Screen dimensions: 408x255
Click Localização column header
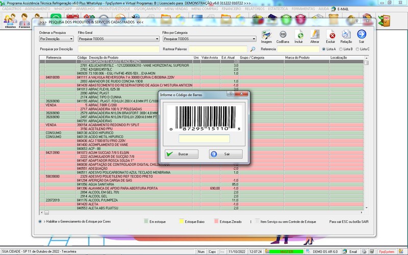339,58
